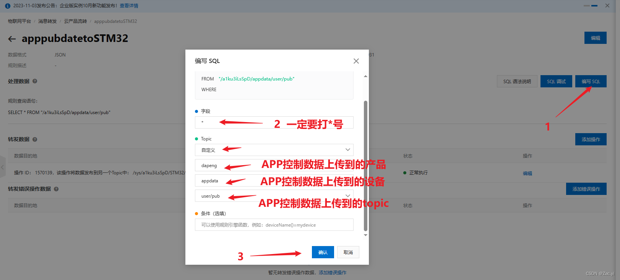This screenshot has height=280, width=620.
Task: Click the apppubdatetoSTM32 page title
Action: (75, 39)
